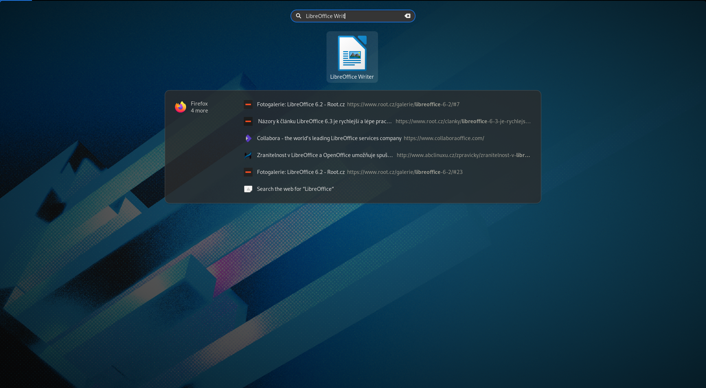Click the magnifier icon in the search field
Viewport: 706px width, 388px height.
[299, 16]
